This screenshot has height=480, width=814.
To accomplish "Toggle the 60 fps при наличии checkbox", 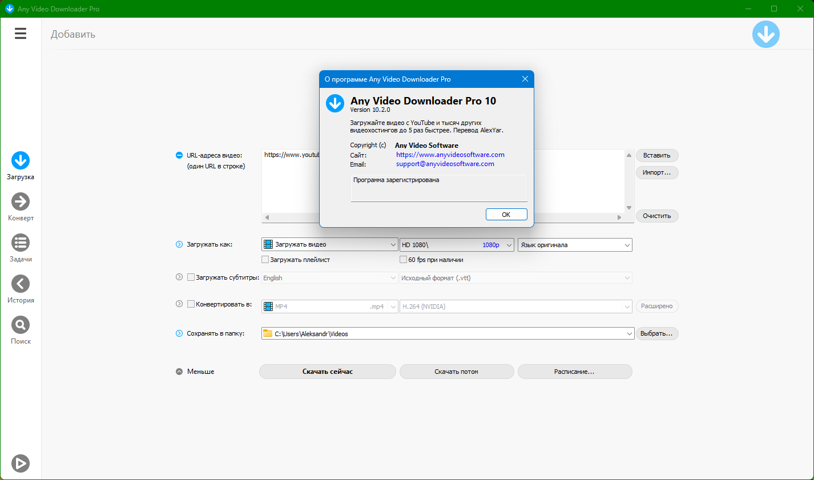I will 404,260.
